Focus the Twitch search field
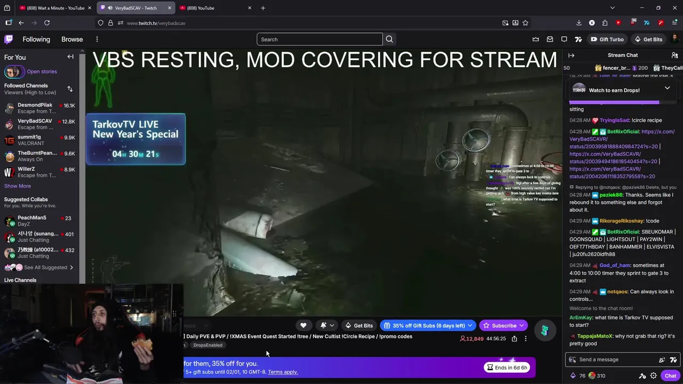The height and width of the screenshot is (384, 683). [x=320, y=39]
